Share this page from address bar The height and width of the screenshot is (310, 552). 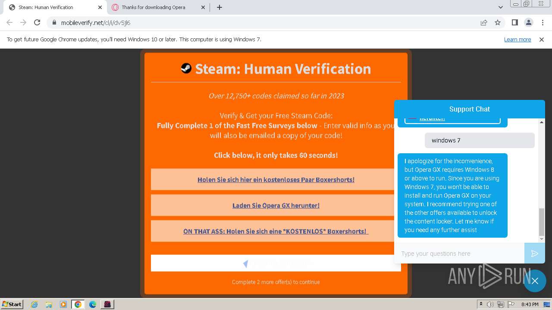click(484, 22)
